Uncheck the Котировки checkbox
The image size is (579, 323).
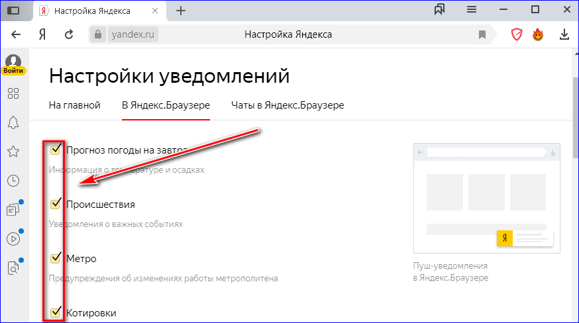(56, 312)
